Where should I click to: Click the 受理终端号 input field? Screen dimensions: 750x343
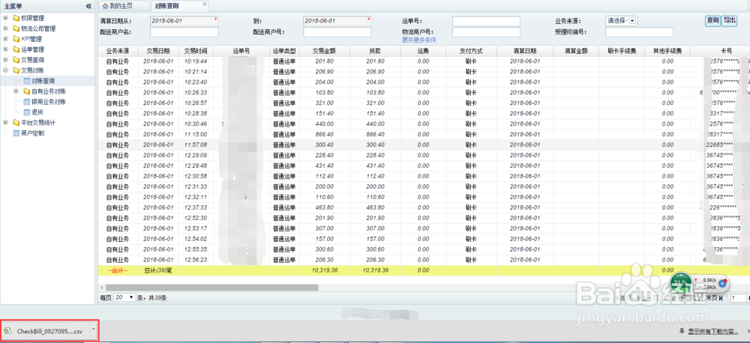pyautogui.click(x=639, y=32)
